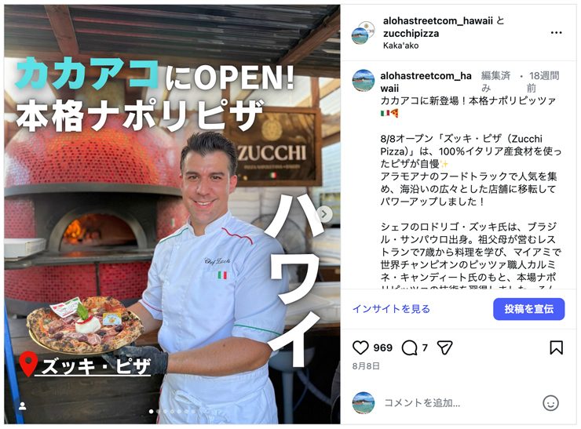Open comments via speech bubble icon
The image size is (581, 429).
tap(409, 348)
